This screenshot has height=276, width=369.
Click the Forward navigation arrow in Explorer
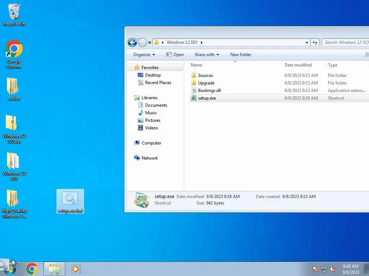click(x=142, y=42)
